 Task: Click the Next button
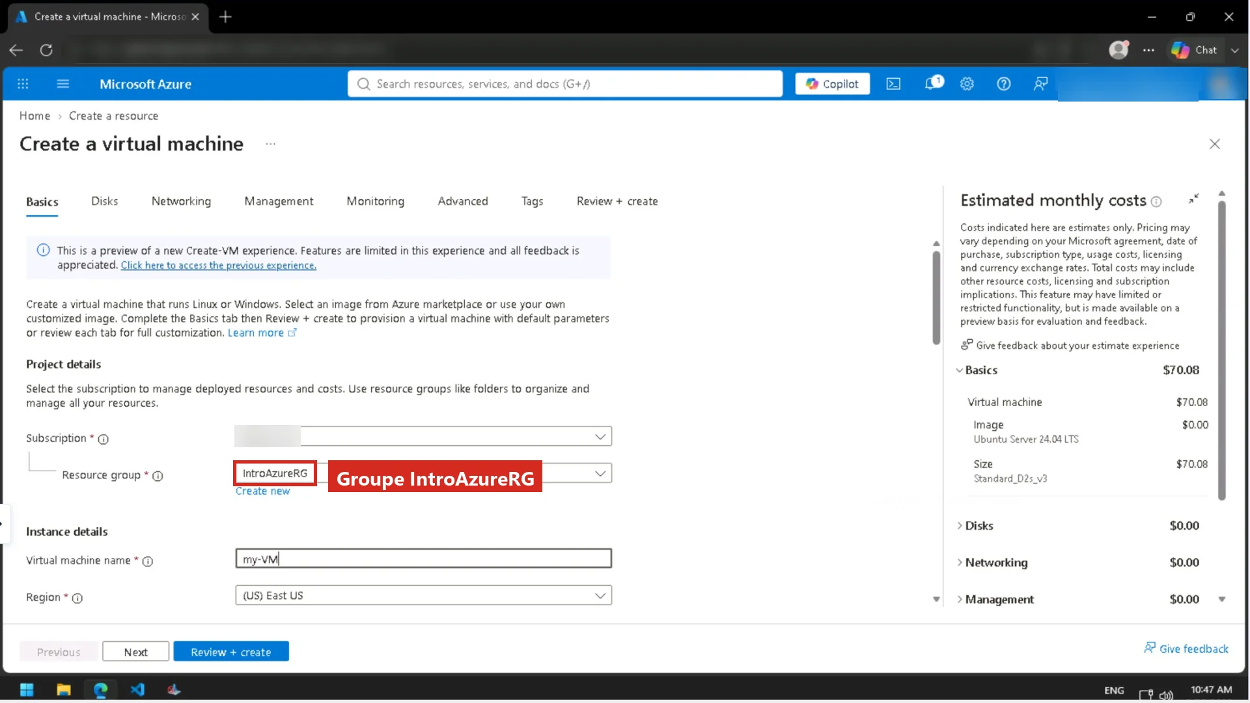point(135,652)
